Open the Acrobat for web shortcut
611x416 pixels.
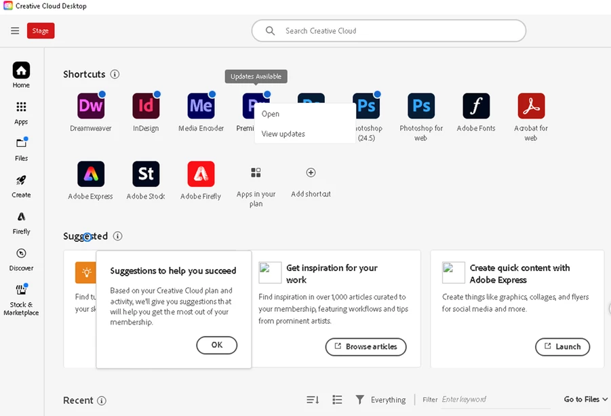[531, 106]
